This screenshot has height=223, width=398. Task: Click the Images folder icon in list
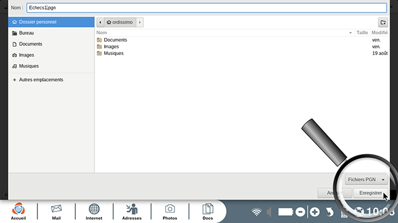99,46
